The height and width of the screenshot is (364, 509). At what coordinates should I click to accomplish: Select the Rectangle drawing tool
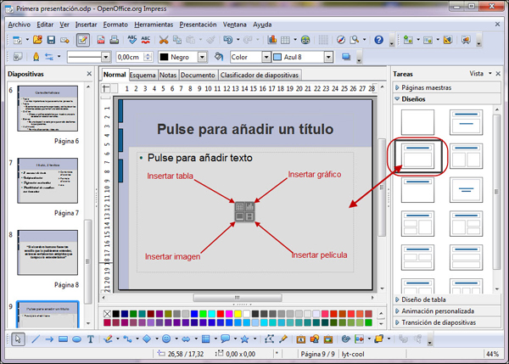[61, 339]
